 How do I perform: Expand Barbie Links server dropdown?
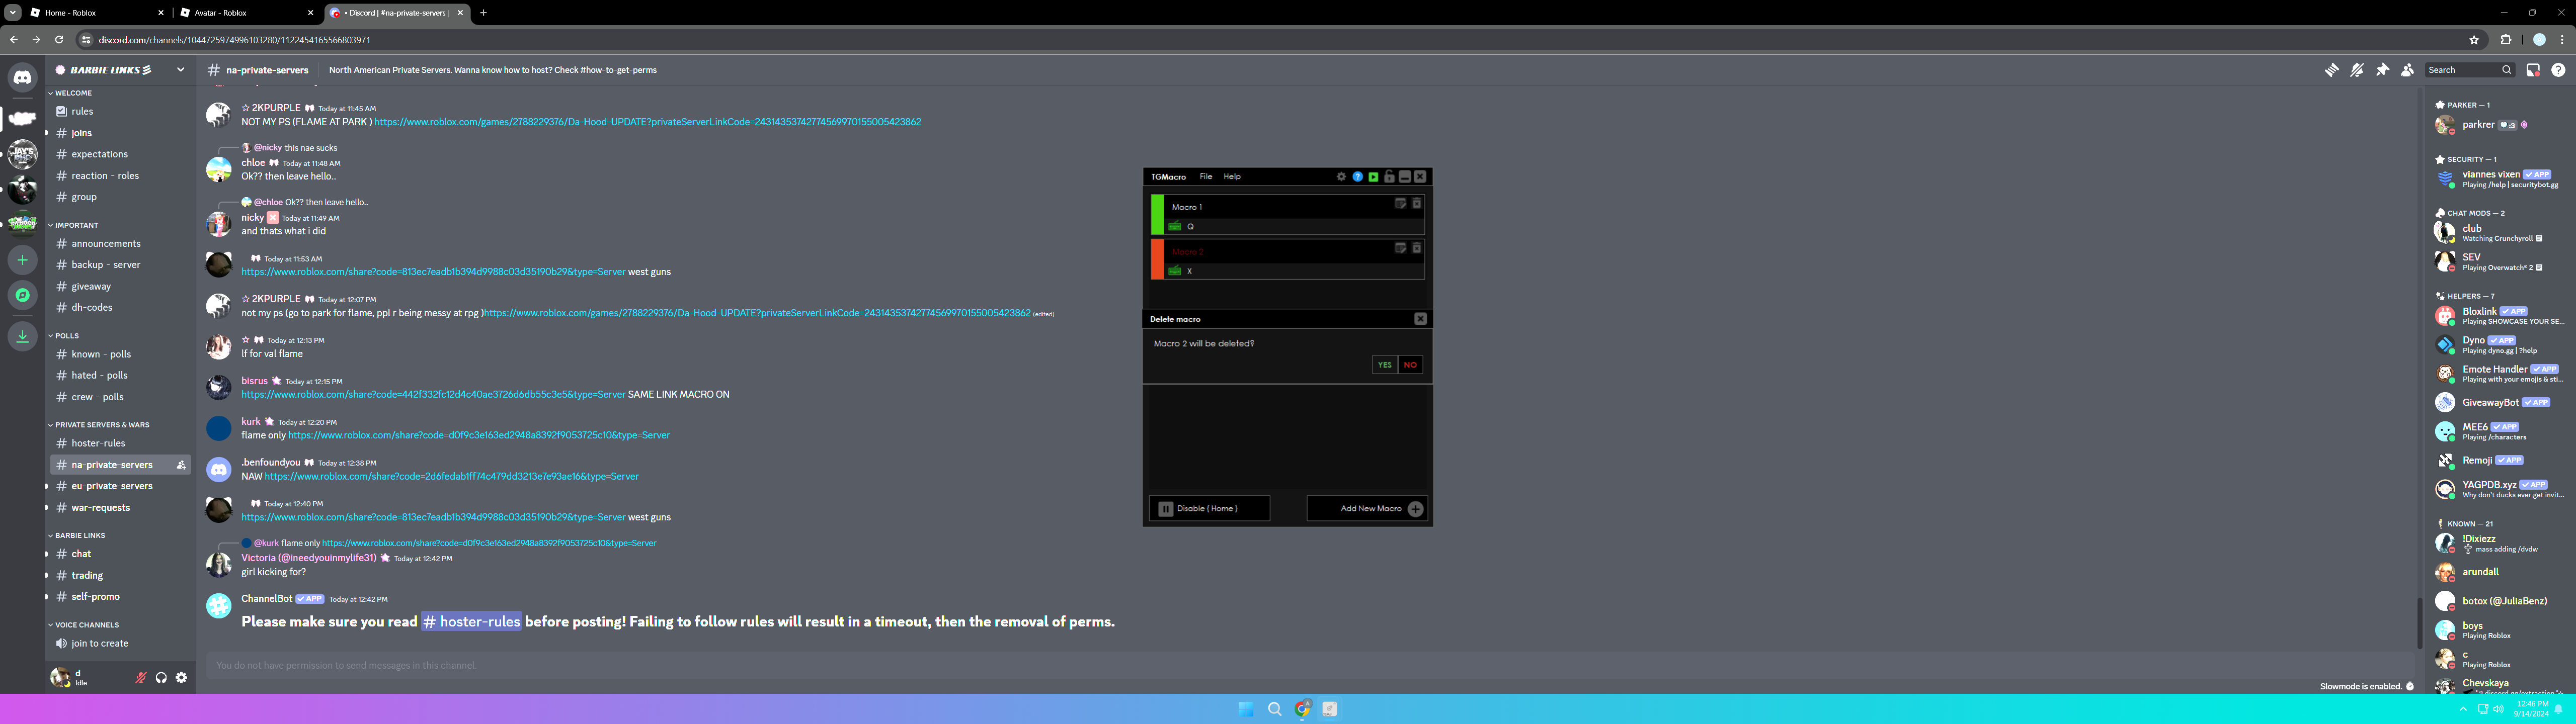[180, 70]
